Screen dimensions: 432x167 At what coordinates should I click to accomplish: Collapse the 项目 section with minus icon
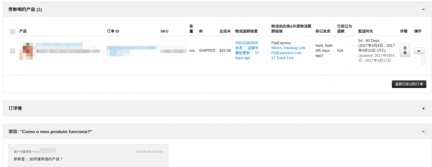[424, 131]
